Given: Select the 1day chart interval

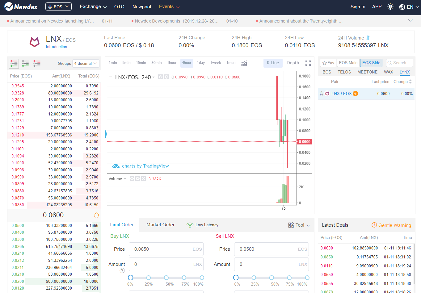Looking at the screenshot, I should (x=201, y=63).
